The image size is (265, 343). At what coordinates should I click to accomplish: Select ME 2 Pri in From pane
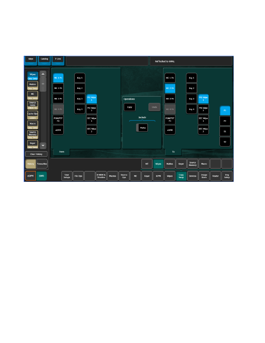(58, 88)
